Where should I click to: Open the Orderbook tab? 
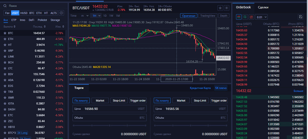pos(243,7)
